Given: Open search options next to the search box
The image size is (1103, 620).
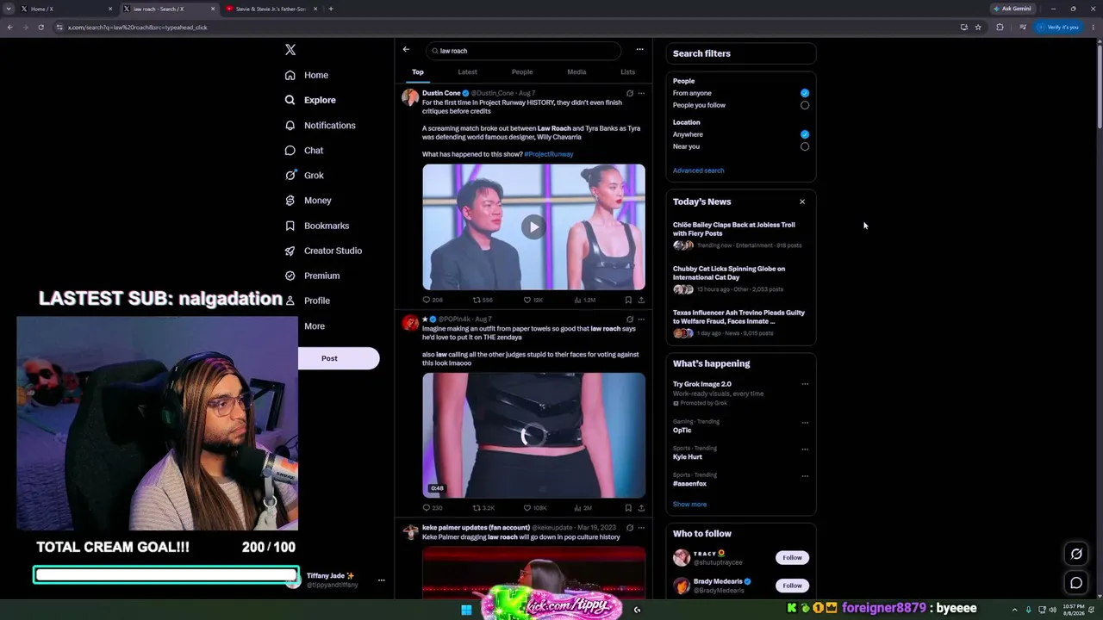Looking at the screenshot, I should click(x=639, y=50).
